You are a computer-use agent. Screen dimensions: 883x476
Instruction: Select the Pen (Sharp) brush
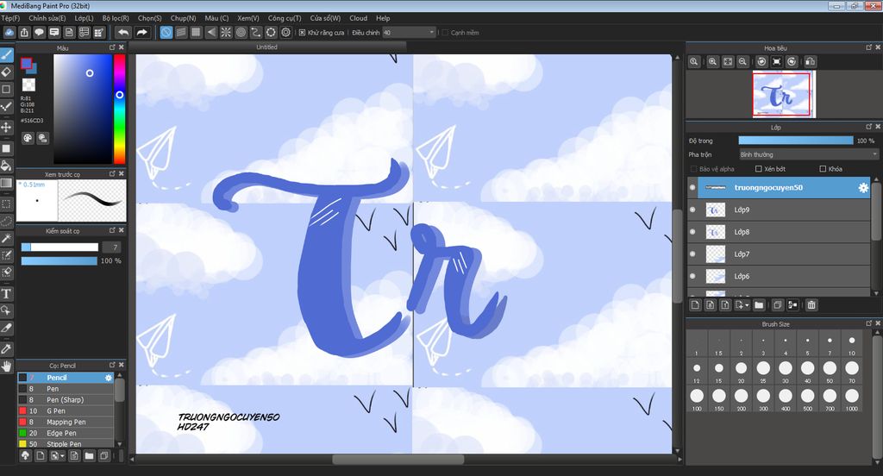(x=66, y=400)
